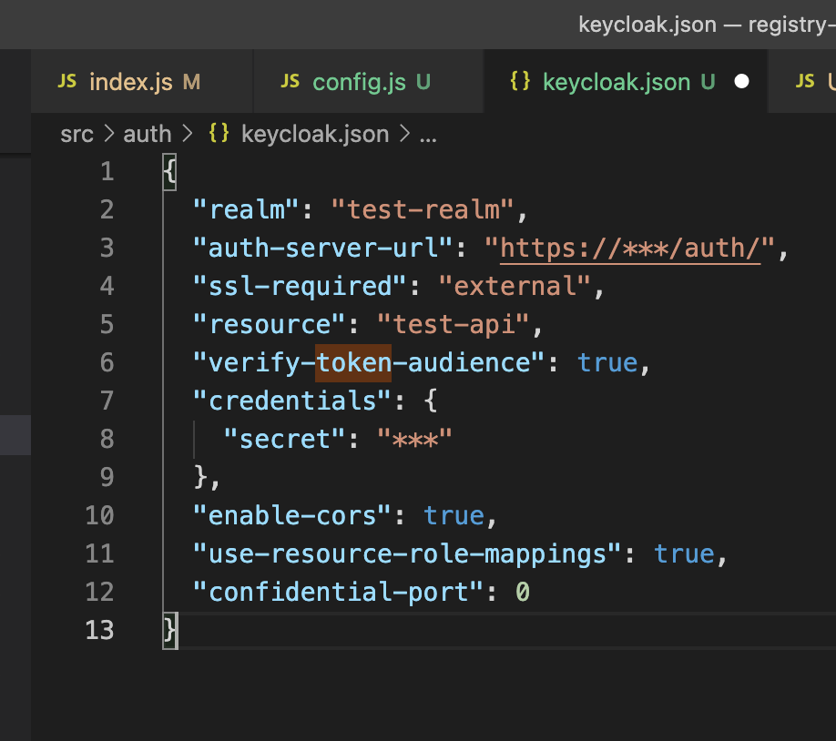Click line number 7 in gutter

[107, 401]
